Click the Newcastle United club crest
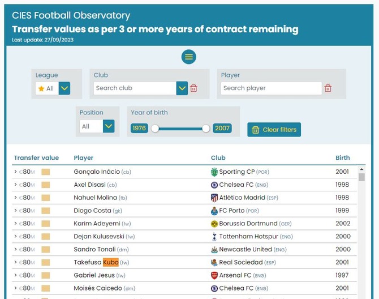379x299 pixels. pos(214,250)
